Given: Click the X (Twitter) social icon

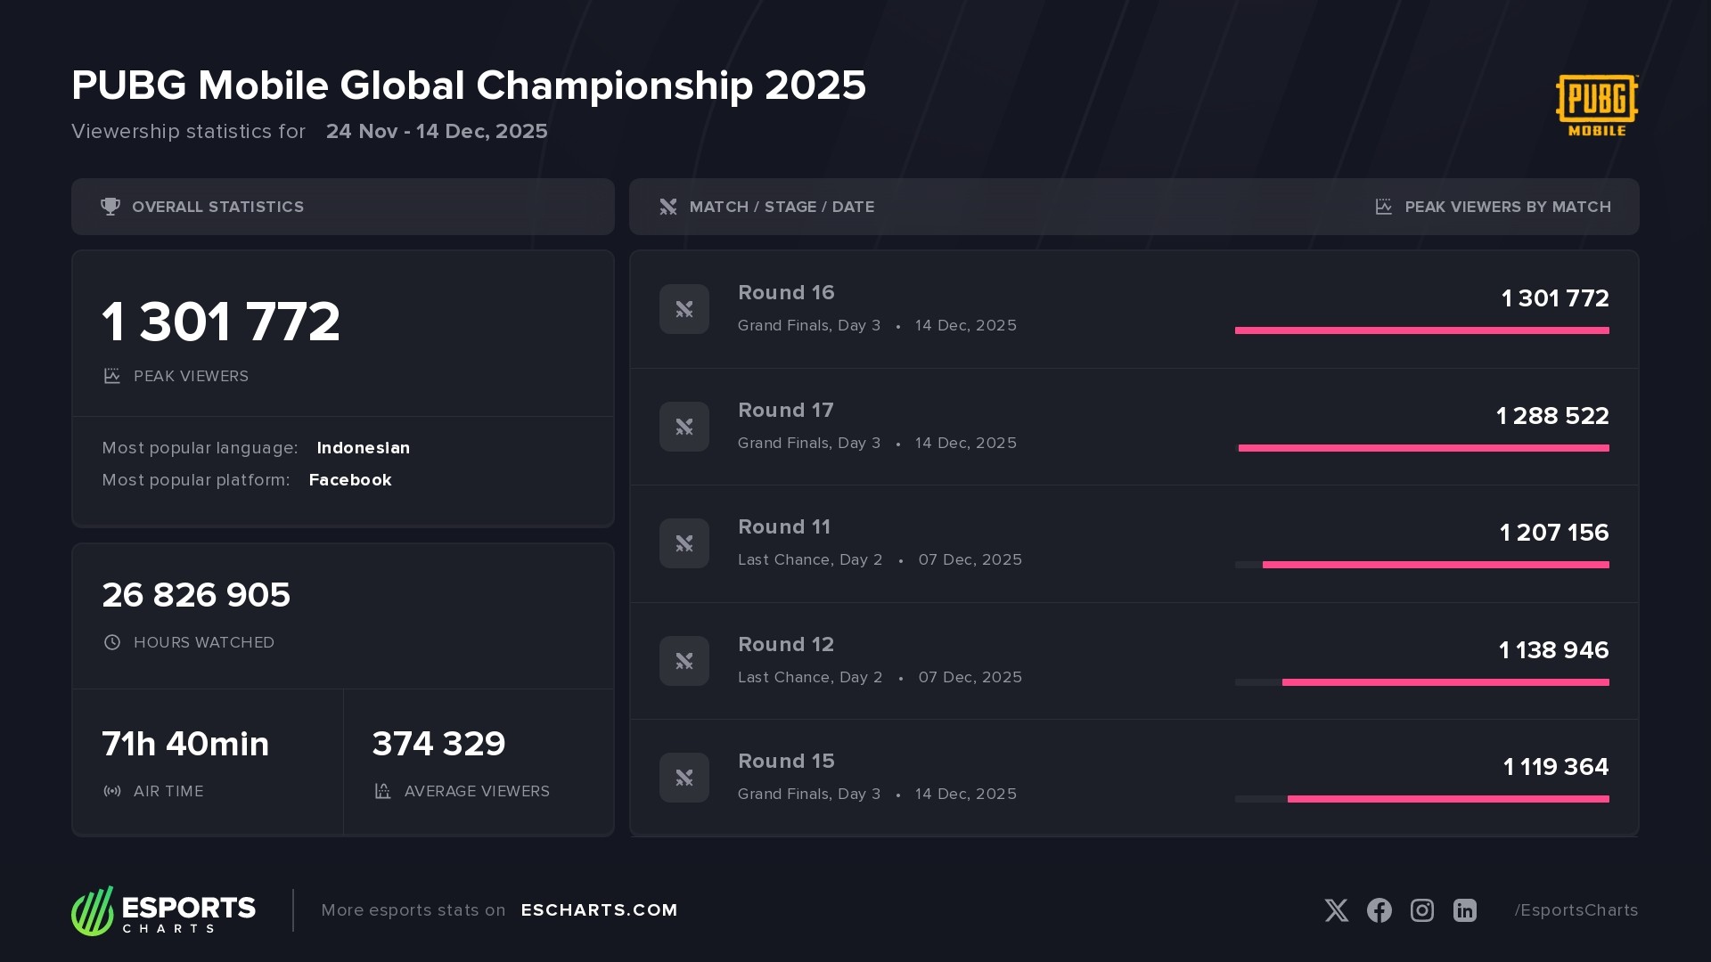Looking at the screenshot, I should tap(1336, 910).
